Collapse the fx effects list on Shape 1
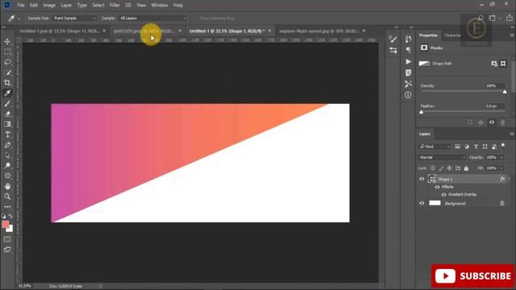Image resolution: width=516 pixels, height=290 pixels. 509,179
